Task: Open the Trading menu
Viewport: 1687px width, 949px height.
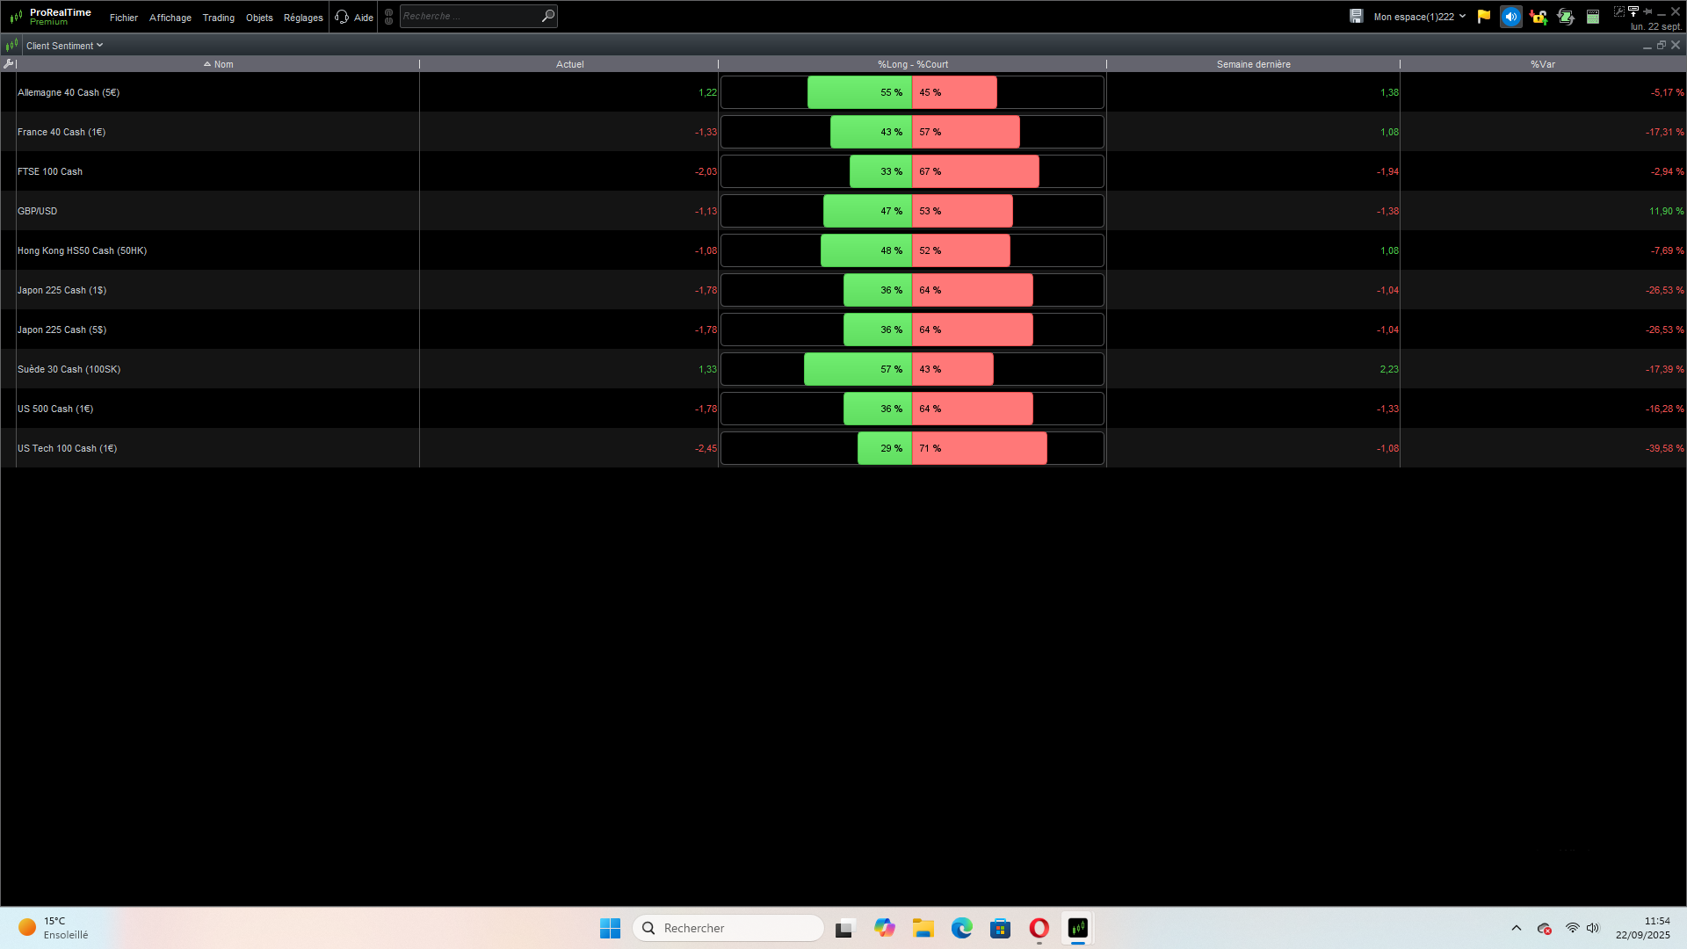Action: coord(218,17)
